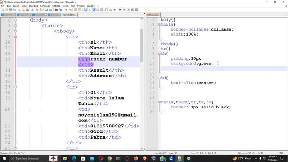The image size is (288, 162).
Task: Open the File menu
Action: [x=3, y=6]
